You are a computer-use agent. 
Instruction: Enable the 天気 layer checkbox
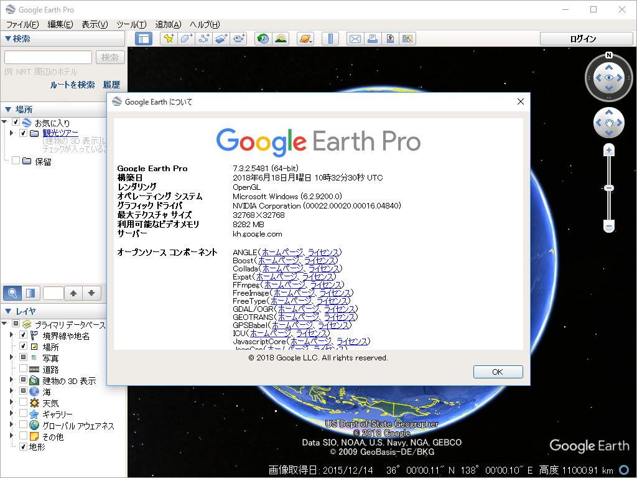22,402
